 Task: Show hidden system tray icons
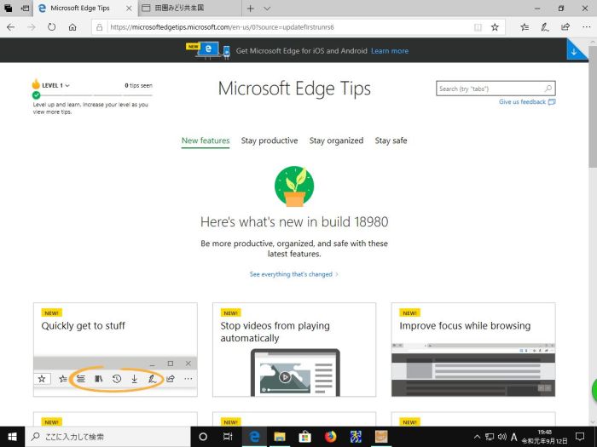point(477,437)
